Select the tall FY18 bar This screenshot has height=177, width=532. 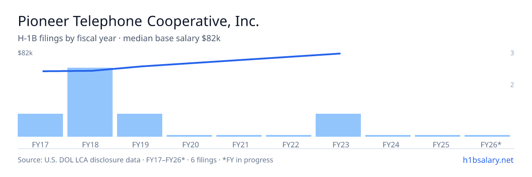pyautogui.click(x=90, y=102)
